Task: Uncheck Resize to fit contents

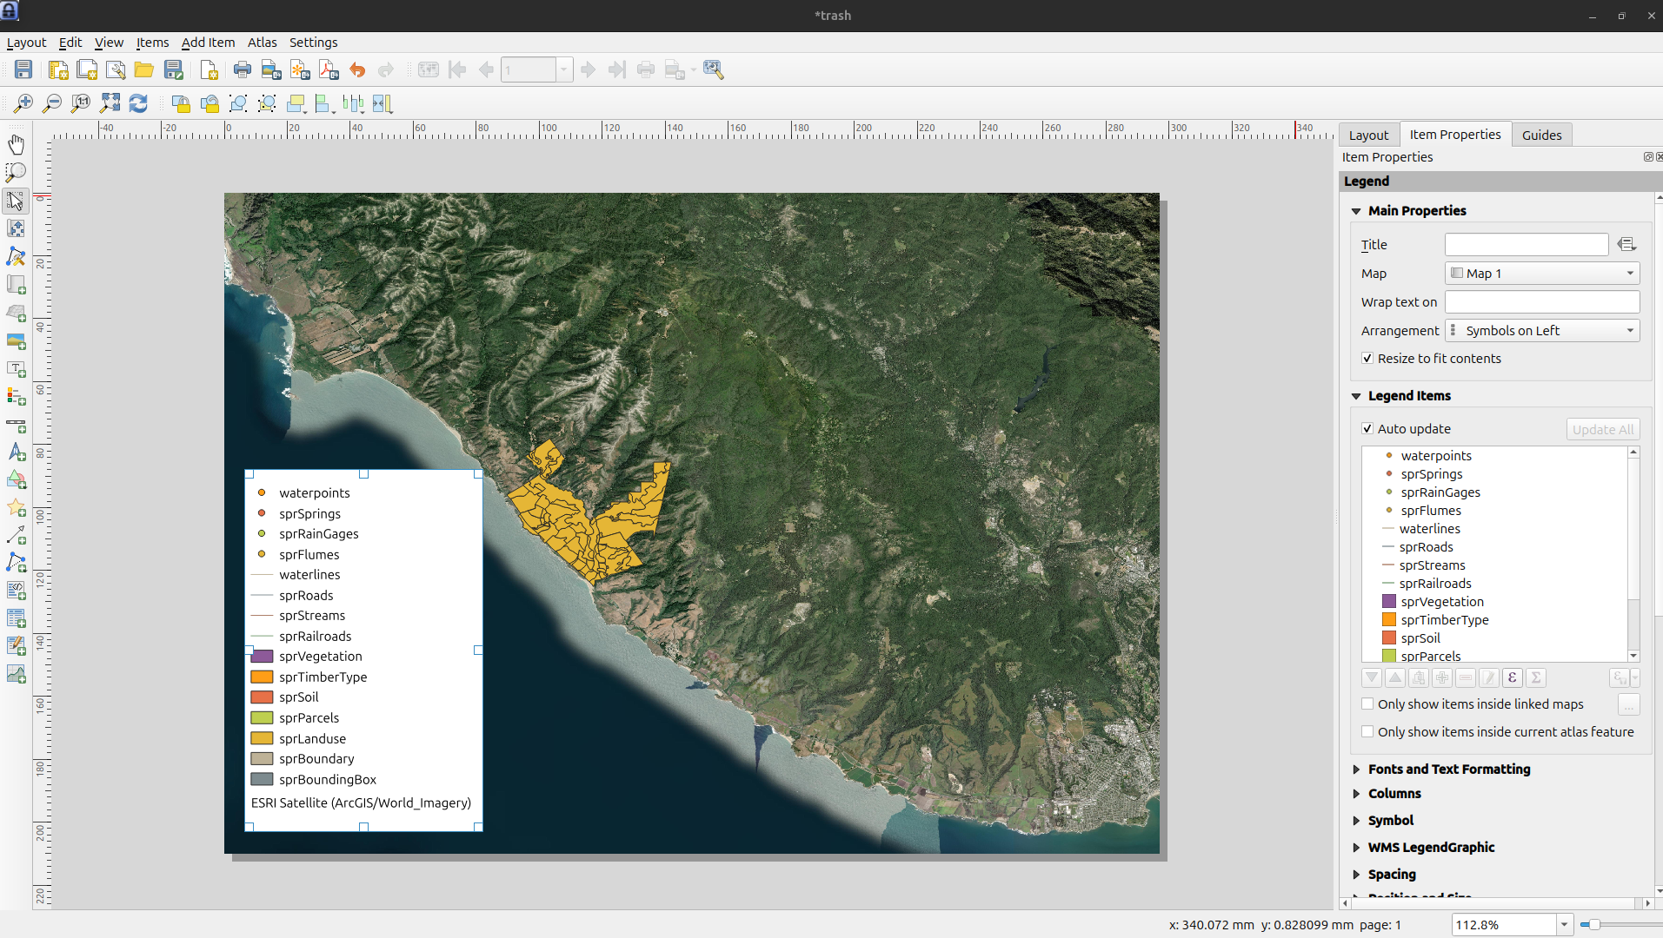Action: tap(1367, 359)
